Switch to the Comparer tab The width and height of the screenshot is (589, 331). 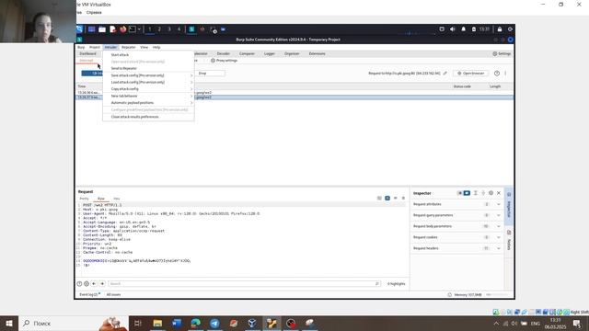[247, 53]
